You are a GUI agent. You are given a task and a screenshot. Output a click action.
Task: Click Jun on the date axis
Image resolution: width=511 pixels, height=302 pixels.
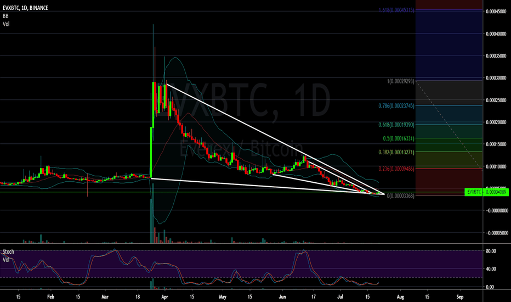click(282, 297)
